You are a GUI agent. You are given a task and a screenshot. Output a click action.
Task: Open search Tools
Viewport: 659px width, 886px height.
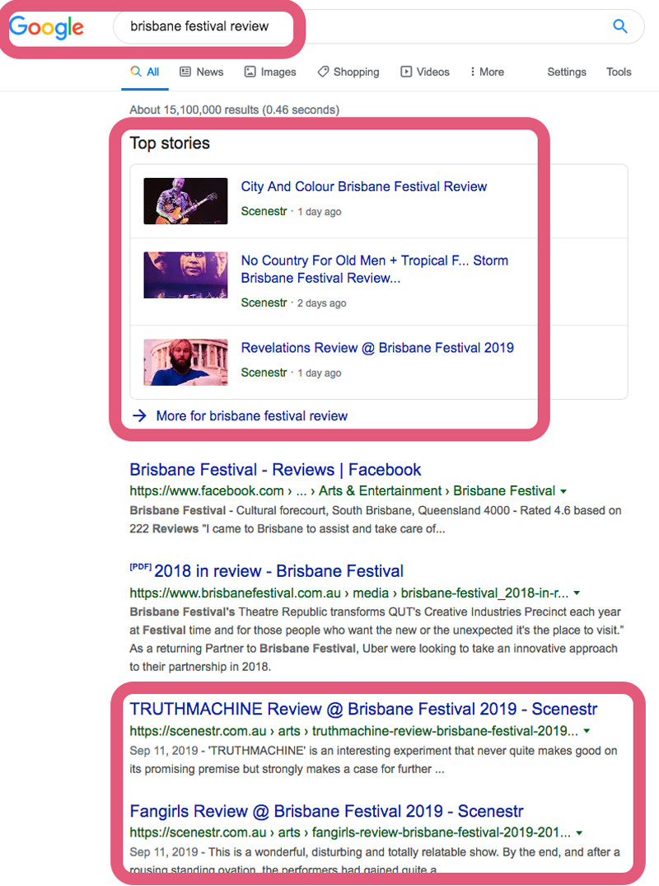619,72
